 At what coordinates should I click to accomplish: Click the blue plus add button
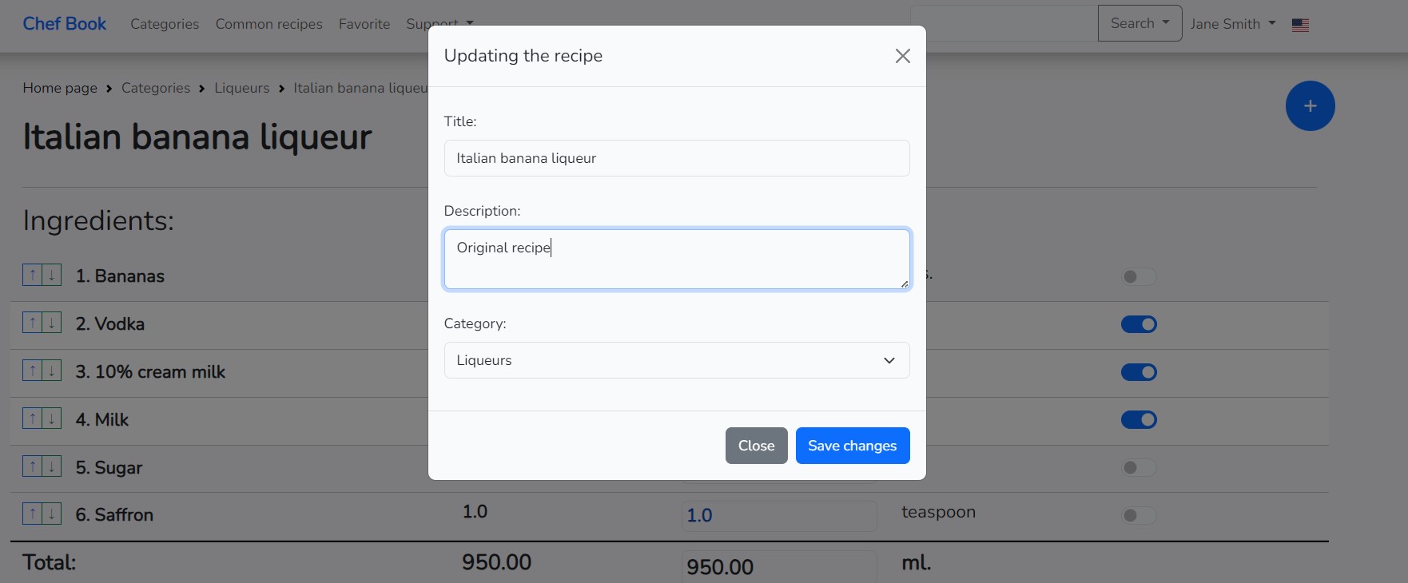pyautogui.click(x=1309, y=106)
